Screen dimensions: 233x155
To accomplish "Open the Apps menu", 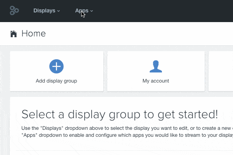I will 82,11.
